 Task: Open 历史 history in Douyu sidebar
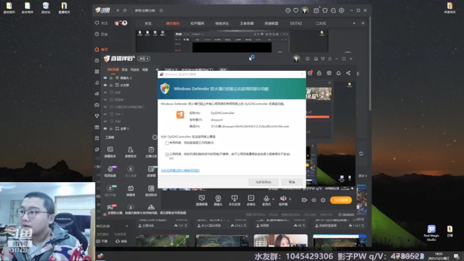point(101,34)
